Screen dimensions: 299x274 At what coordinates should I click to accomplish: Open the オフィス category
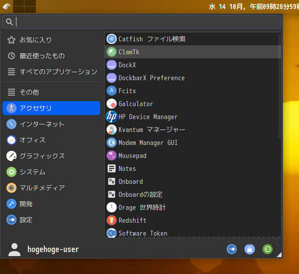pyautogui.click(x=51, y=140)
